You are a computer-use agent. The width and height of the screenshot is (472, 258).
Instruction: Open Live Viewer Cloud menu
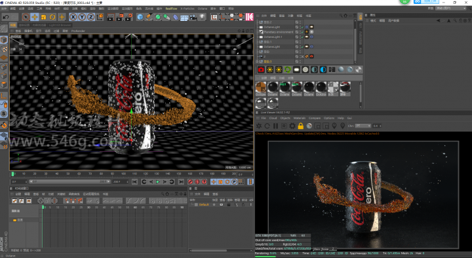[273, 118]
